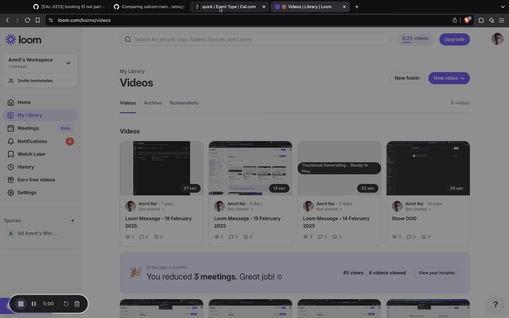Open browser hamburger menu
The width and height of the screenshot is (509, 318).
pyautogui.click(x=501, y=20)
